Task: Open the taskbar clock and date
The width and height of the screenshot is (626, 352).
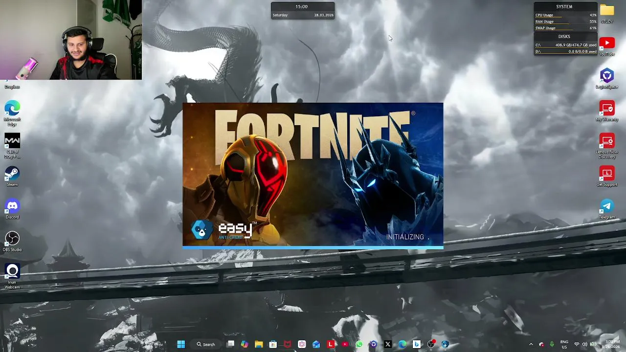Action: pos(611,344)
